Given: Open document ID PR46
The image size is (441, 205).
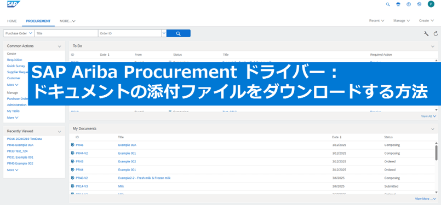Looking at the screenshot, I should pos(79,145).
